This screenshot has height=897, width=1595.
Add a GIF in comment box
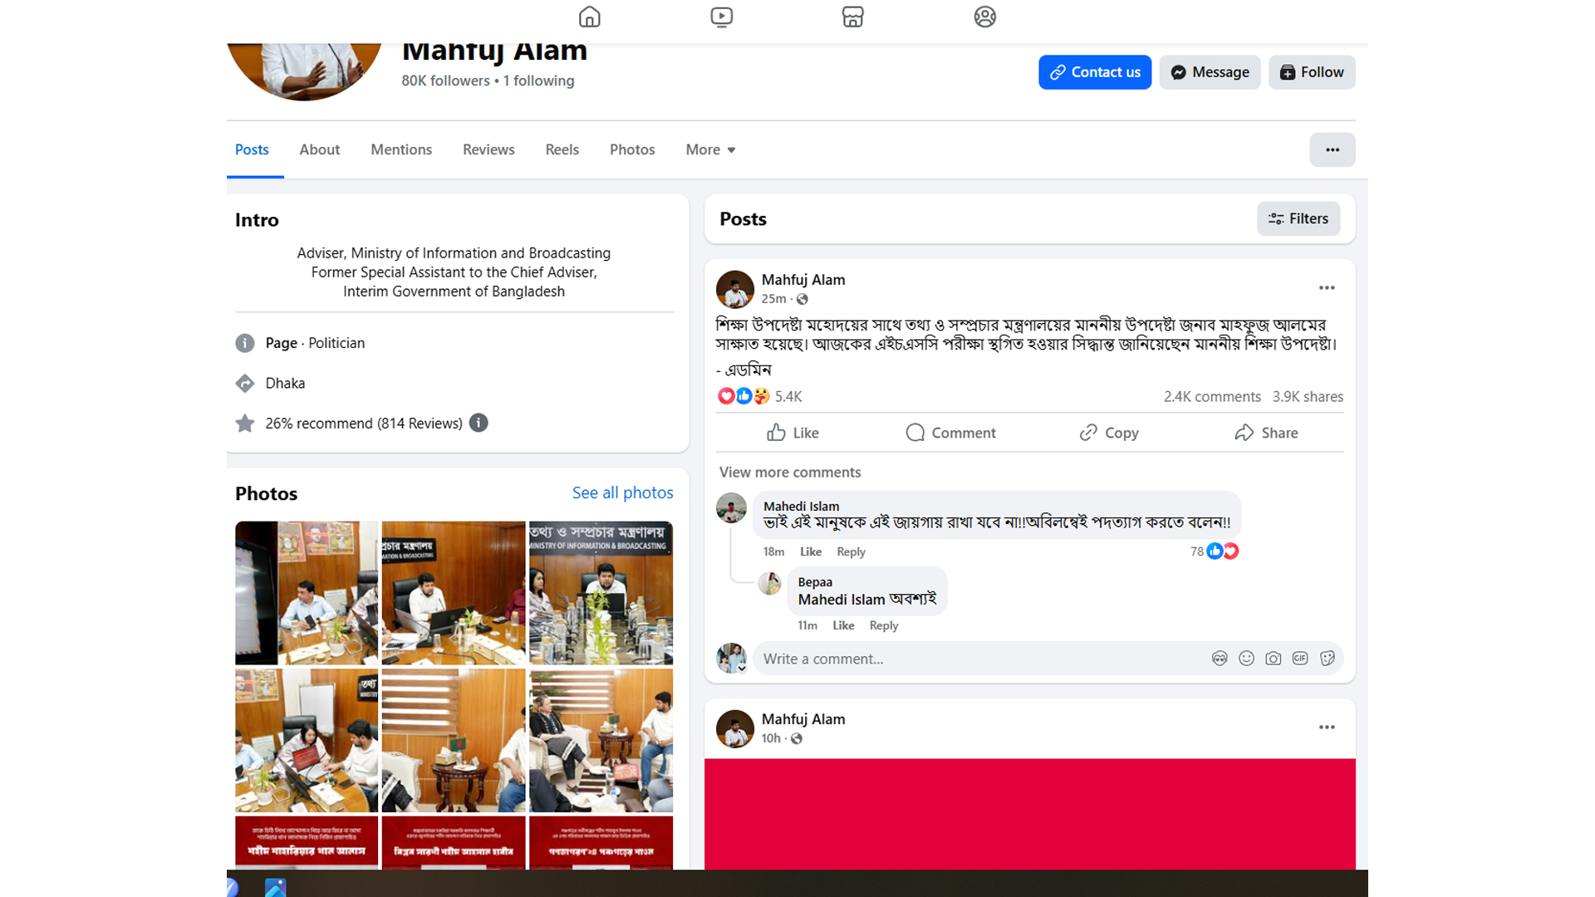(1300, 659)
